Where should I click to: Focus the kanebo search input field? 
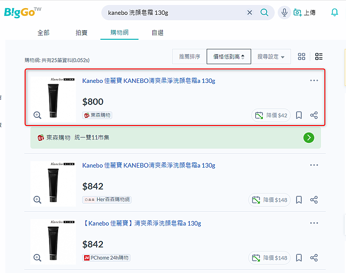(174, 12)
